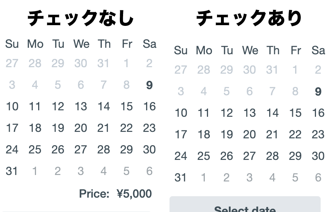Click greyed-out 6 in left calendar's last row
The height and width of the screenshot is (212, 330).
(x=149, y=171)
